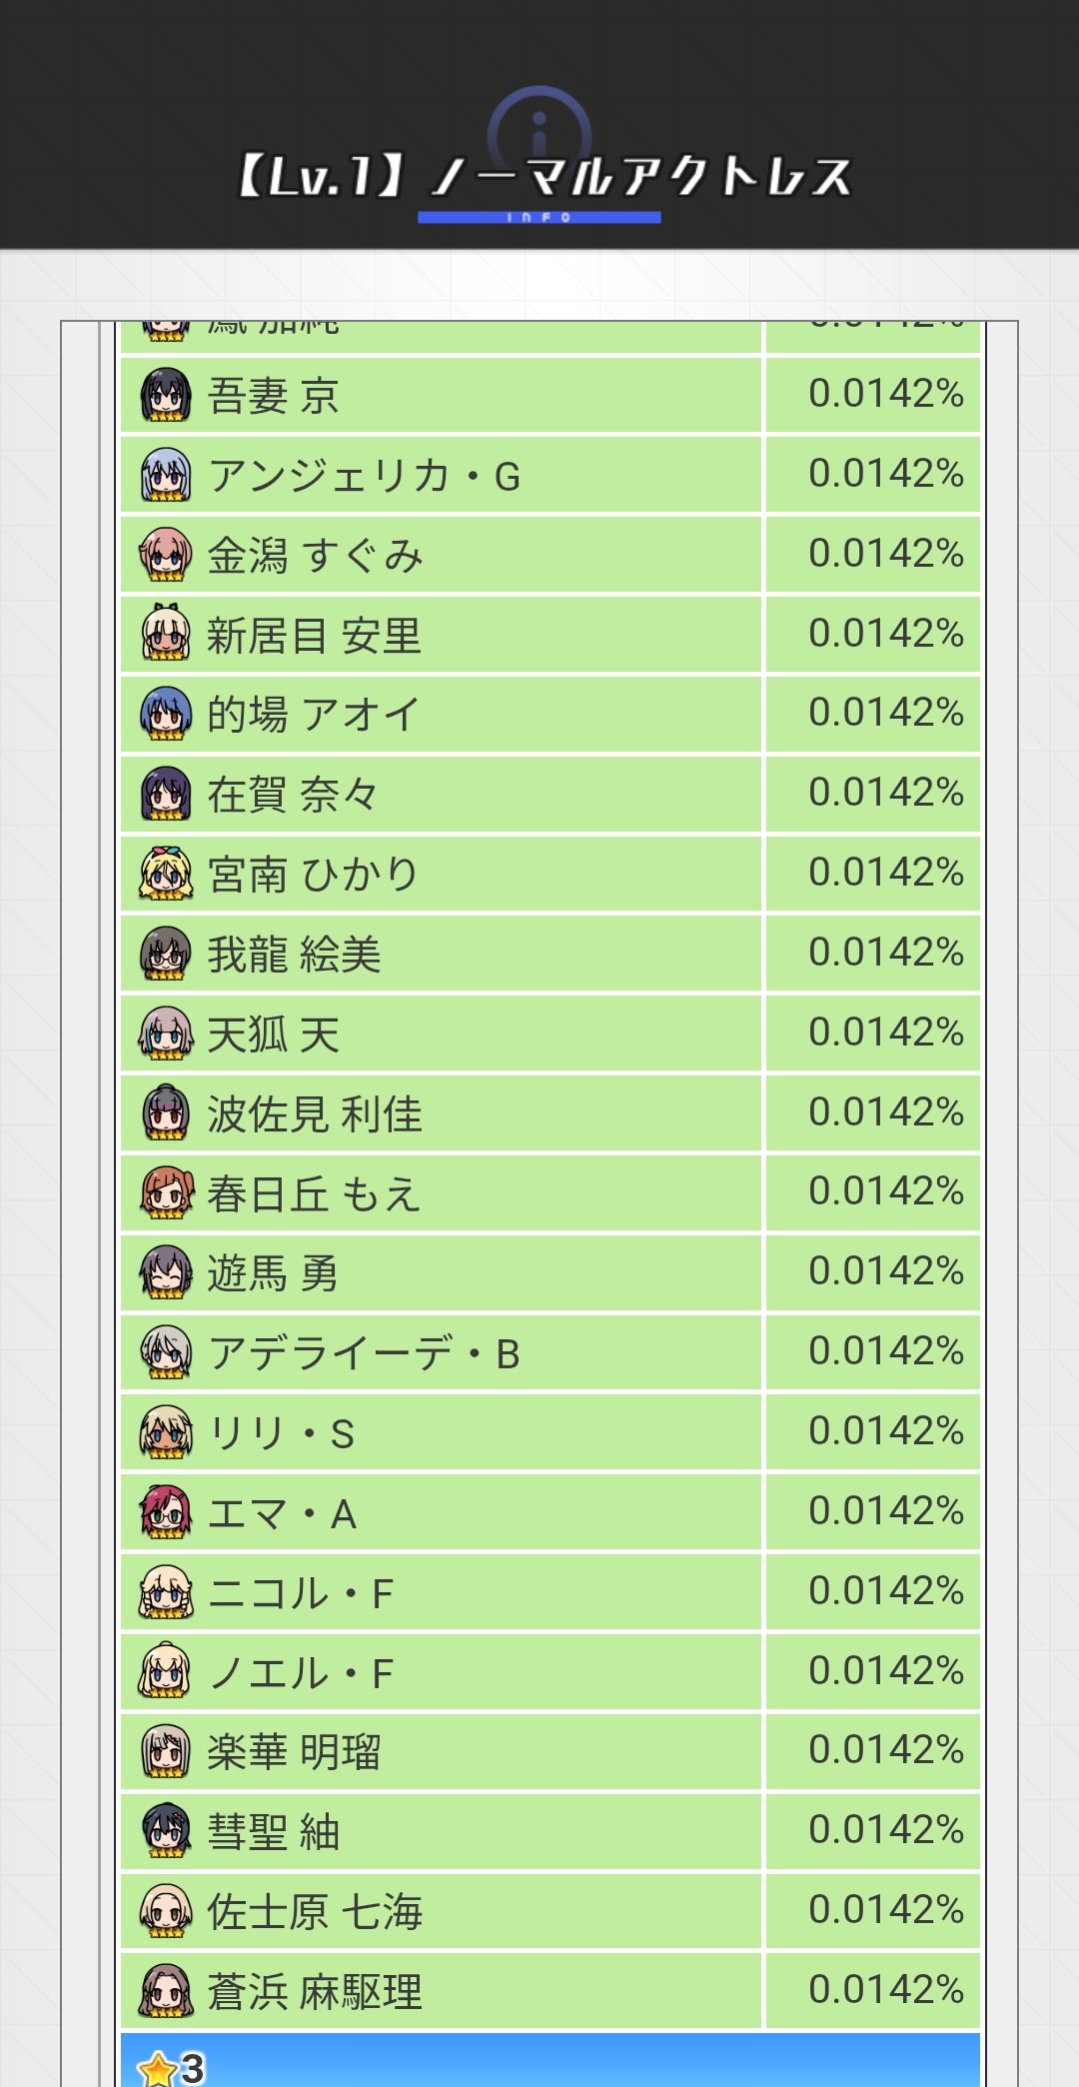Select the 波佐見 利佳 name entry
The width and height of the screenshot is (1079, 2087).
tap(314, 1114)
